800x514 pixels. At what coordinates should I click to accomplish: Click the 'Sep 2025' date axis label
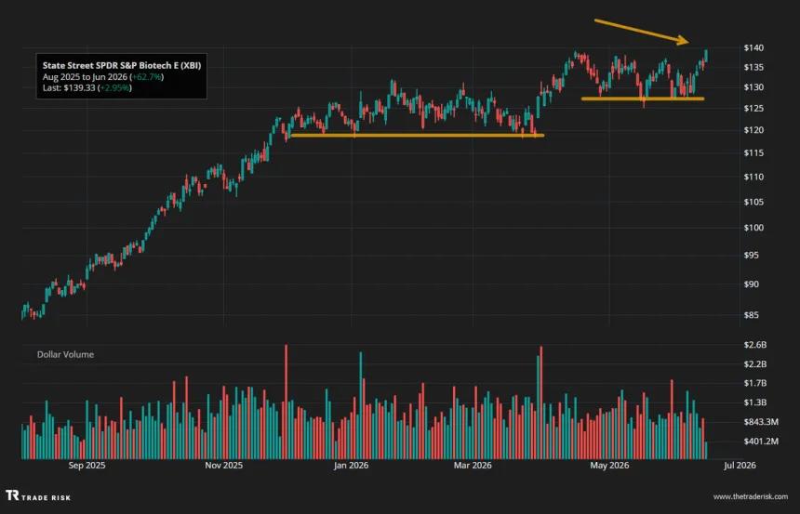point(87,465)
